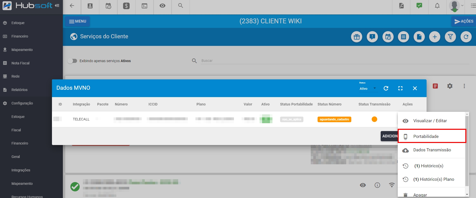Open (1) Histórico(s) menu entry
Screen dimensions: 476x198
pyautogui.click(x=432, y=166)
